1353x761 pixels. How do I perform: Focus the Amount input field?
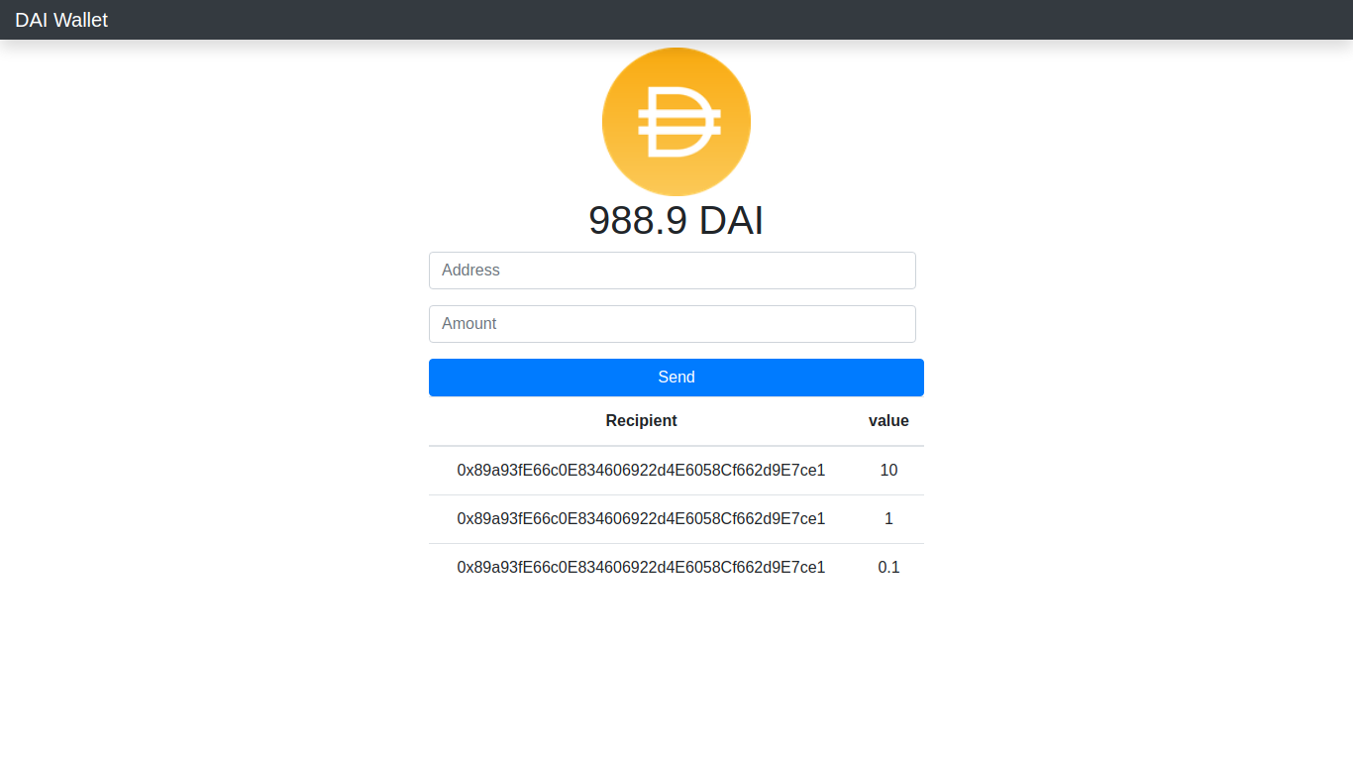click(673, 324)
